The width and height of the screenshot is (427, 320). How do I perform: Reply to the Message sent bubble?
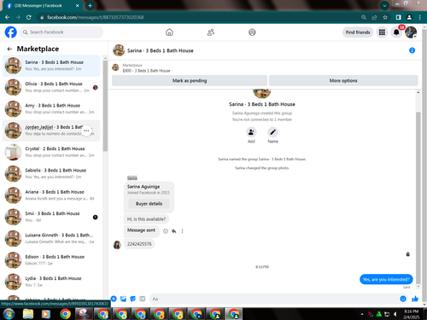pyautogui.click(x=174, y=231)
